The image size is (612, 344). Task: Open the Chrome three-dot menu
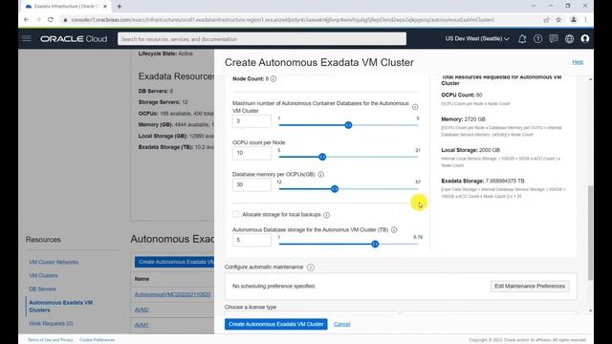585,19
